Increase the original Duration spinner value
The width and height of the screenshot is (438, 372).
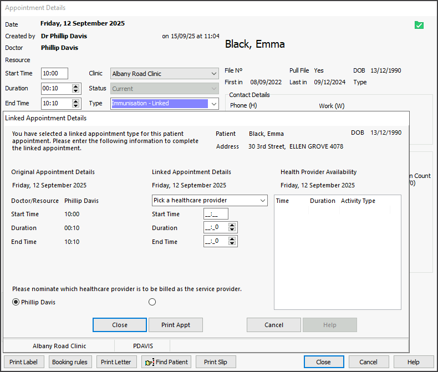click(x=76, y=86)
